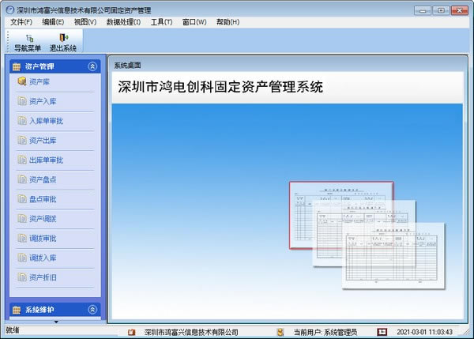Open the 数据处理(I) menu
This screenshot has height=339, width=474.
tap(123, 22)
